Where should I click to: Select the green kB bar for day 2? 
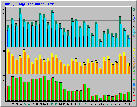[x=13, y=89]
